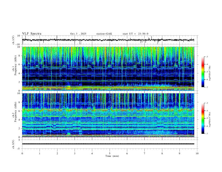The width and height of the screenshot is (222, 172).
Task: Click the time axis tick "5"
Action: pyautogui.click(x=110, y=153)
